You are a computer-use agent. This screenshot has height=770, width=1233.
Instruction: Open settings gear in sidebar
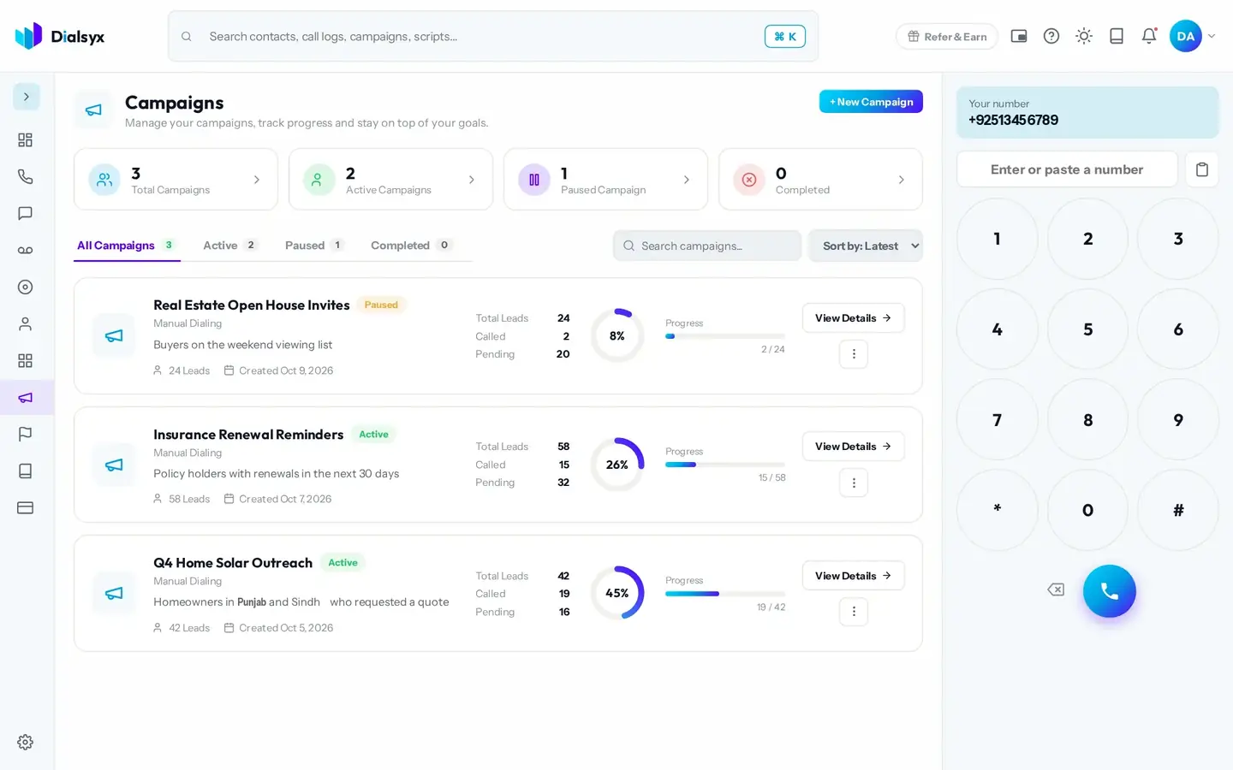[26, 742]
